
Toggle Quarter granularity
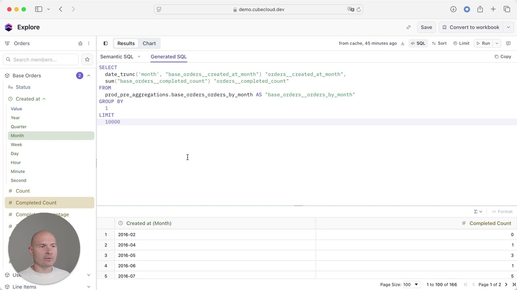click(x=19, y=126)
